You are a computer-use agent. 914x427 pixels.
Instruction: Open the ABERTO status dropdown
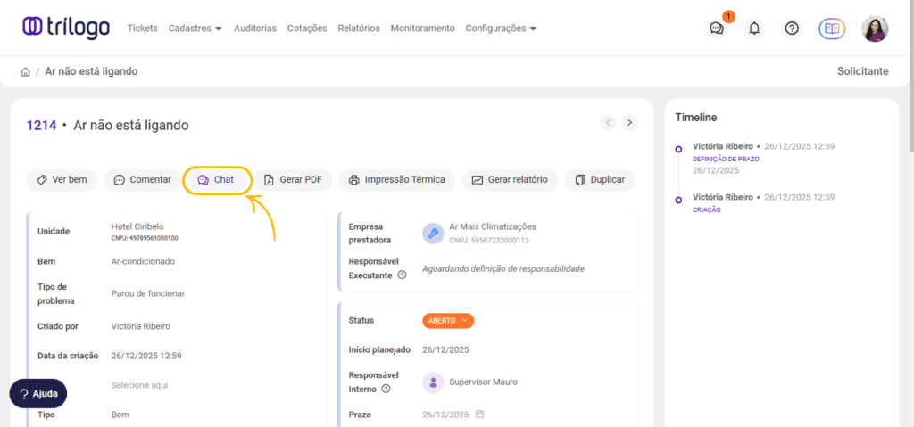447,320
